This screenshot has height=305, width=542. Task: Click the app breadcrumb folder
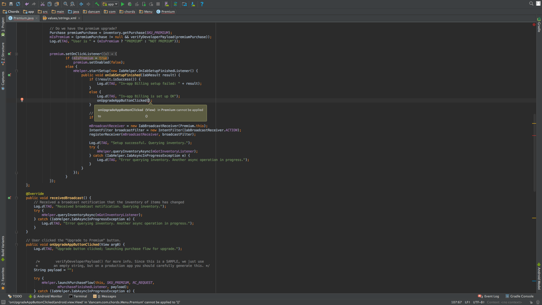tap(29, 12)
